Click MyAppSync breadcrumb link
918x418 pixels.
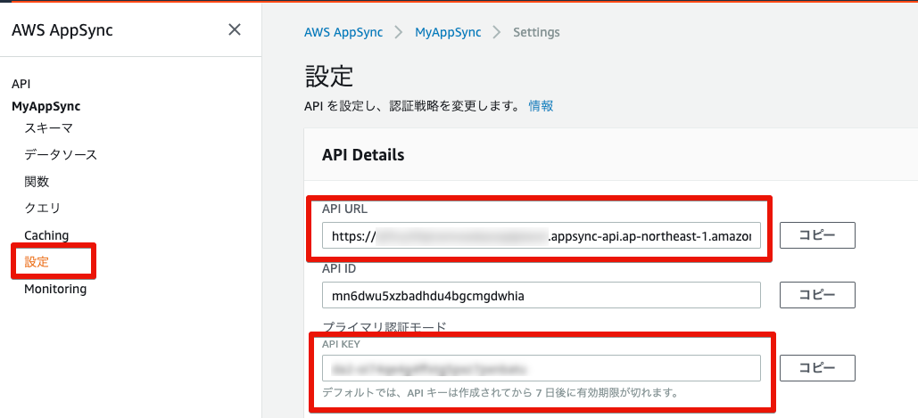coord(448,32)
